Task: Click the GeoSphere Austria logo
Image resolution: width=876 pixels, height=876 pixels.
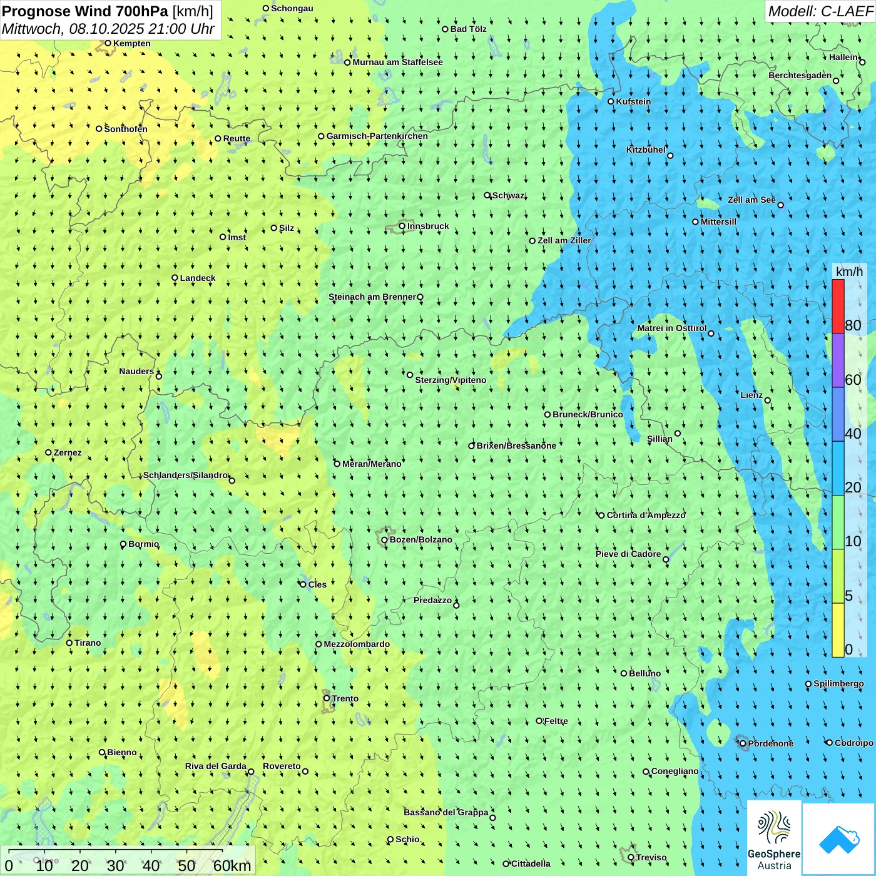Action: click(x=774, y=838)
